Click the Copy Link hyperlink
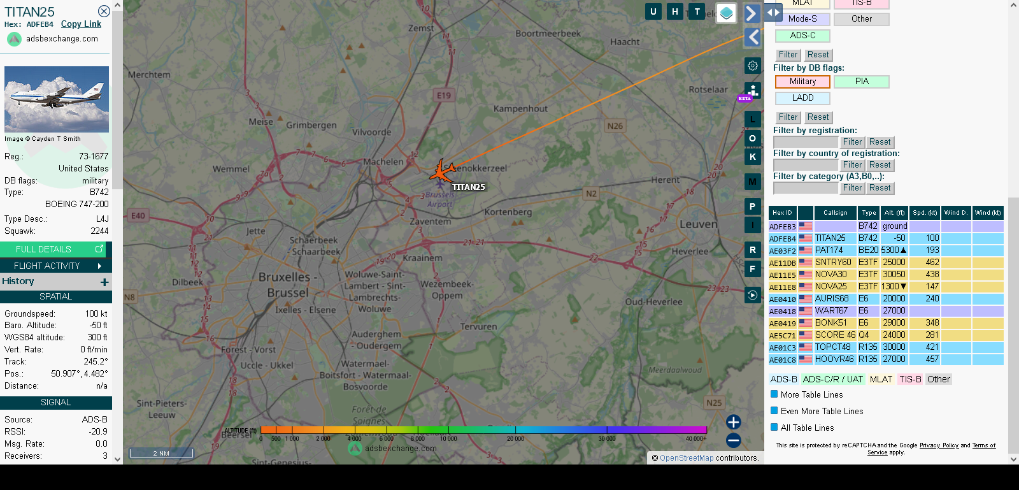The height and width of the screenshot is (490, 1019). pos(81,24)
